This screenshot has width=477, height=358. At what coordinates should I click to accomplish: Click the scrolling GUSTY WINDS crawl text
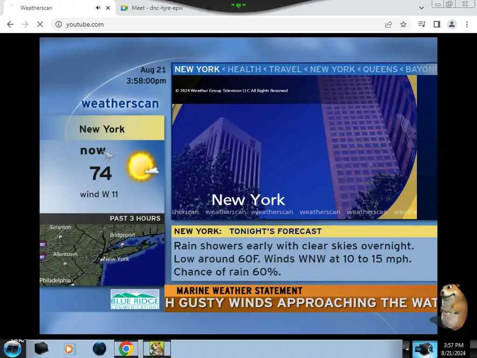click(x=301, y=303)
